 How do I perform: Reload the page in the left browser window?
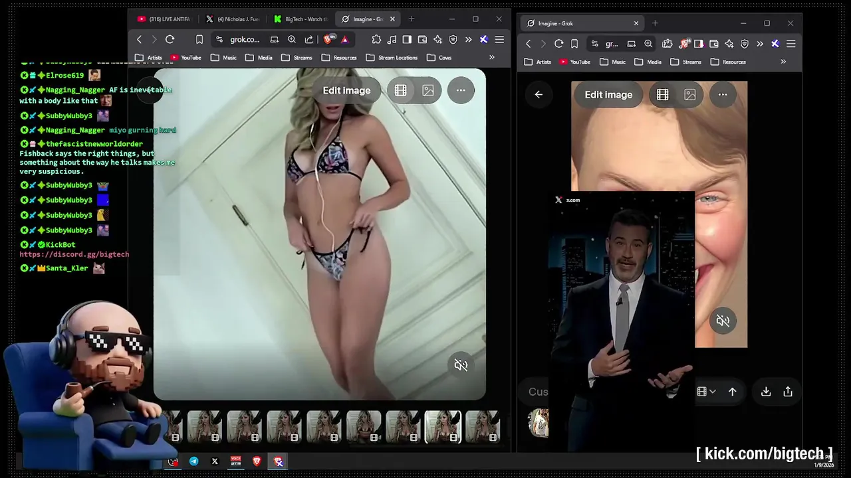point(170,40)
